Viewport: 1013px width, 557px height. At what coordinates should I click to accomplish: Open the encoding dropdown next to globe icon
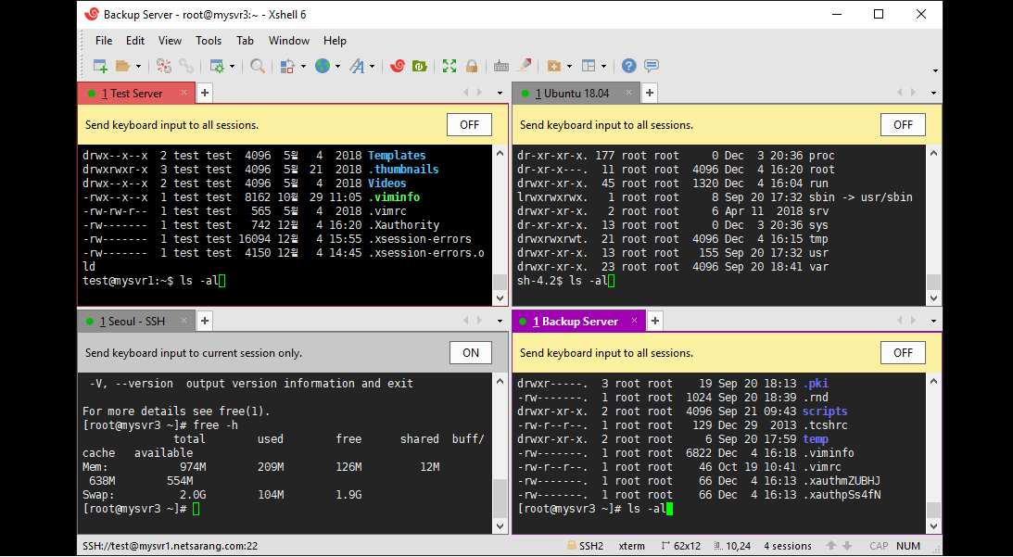[x=337, y=66]
